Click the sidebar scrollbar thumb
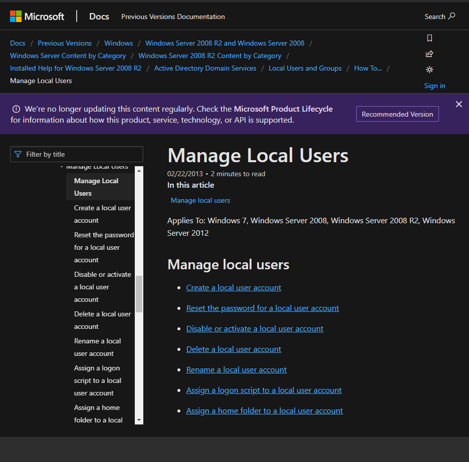 (139, 294)
